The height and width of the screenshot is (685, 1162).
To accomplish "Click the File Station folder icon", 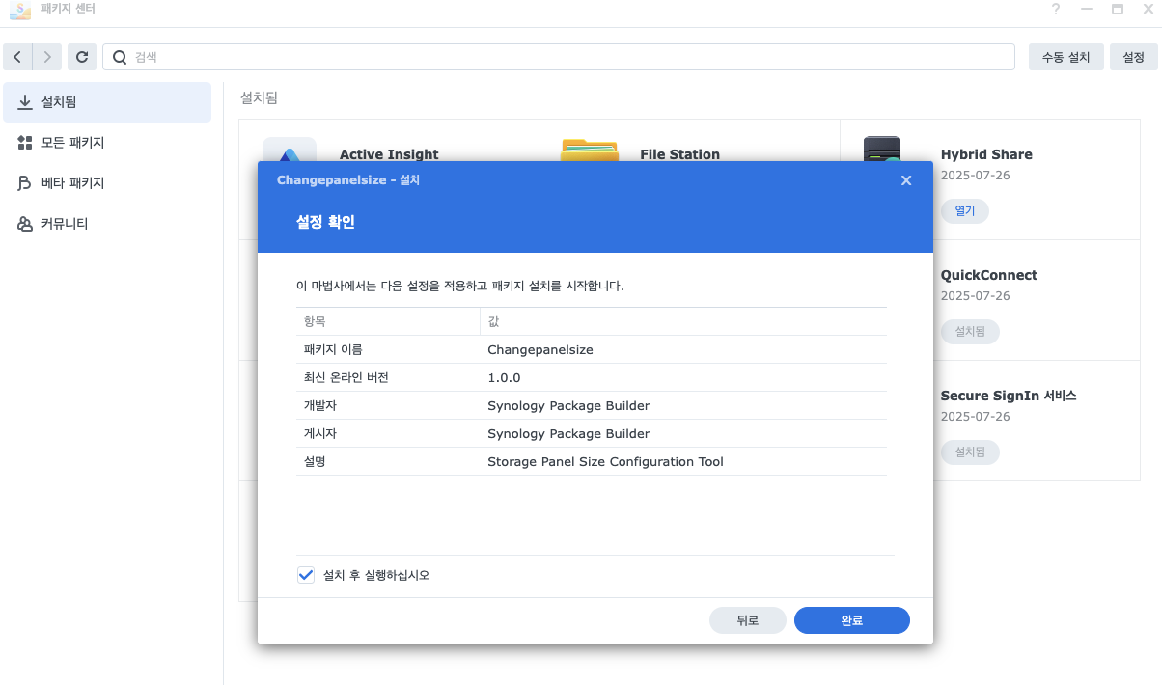I will click(x=589, y=150).
